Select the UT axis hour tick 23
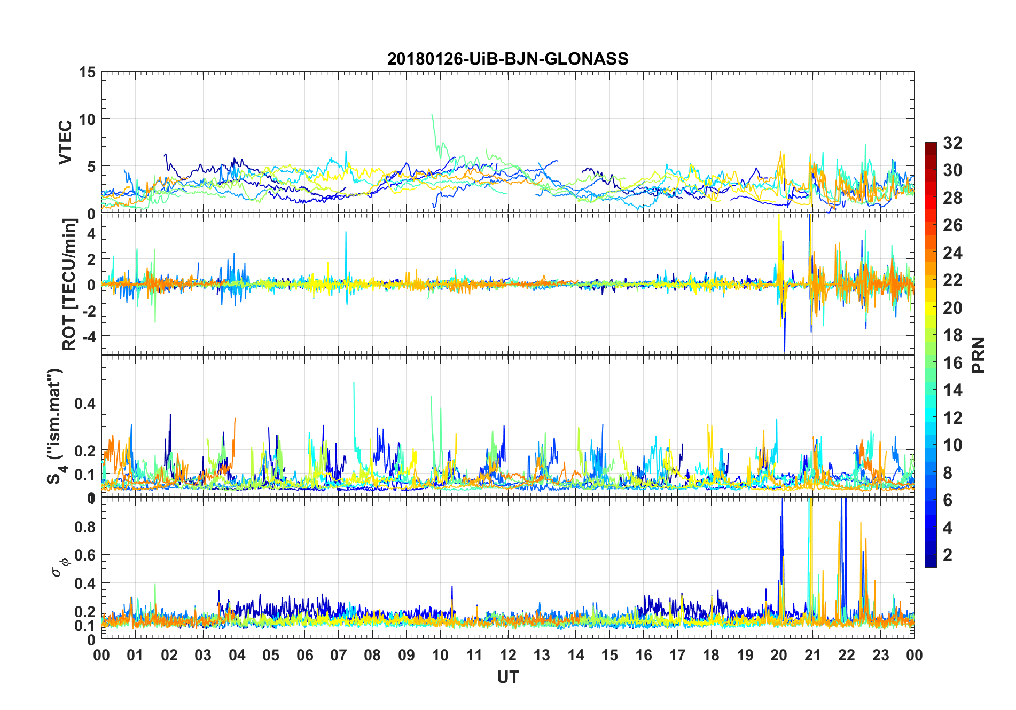Image resolution: width=1016 pixels, height=710 pixels. tap(881, 655)
